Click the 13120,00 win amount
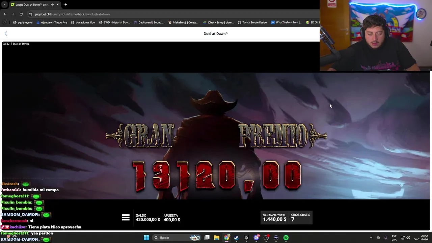The width and height of the screenshot is (432, 243). point(216,177)
